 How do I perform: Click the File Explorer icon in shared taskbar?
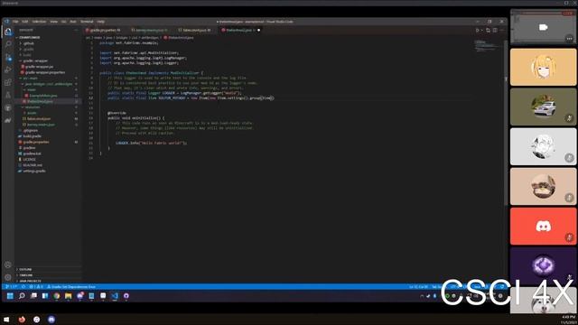click(x=69, y=296)
